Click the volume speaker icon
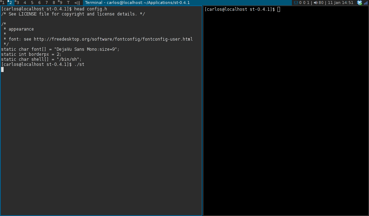 pos(315,3)
